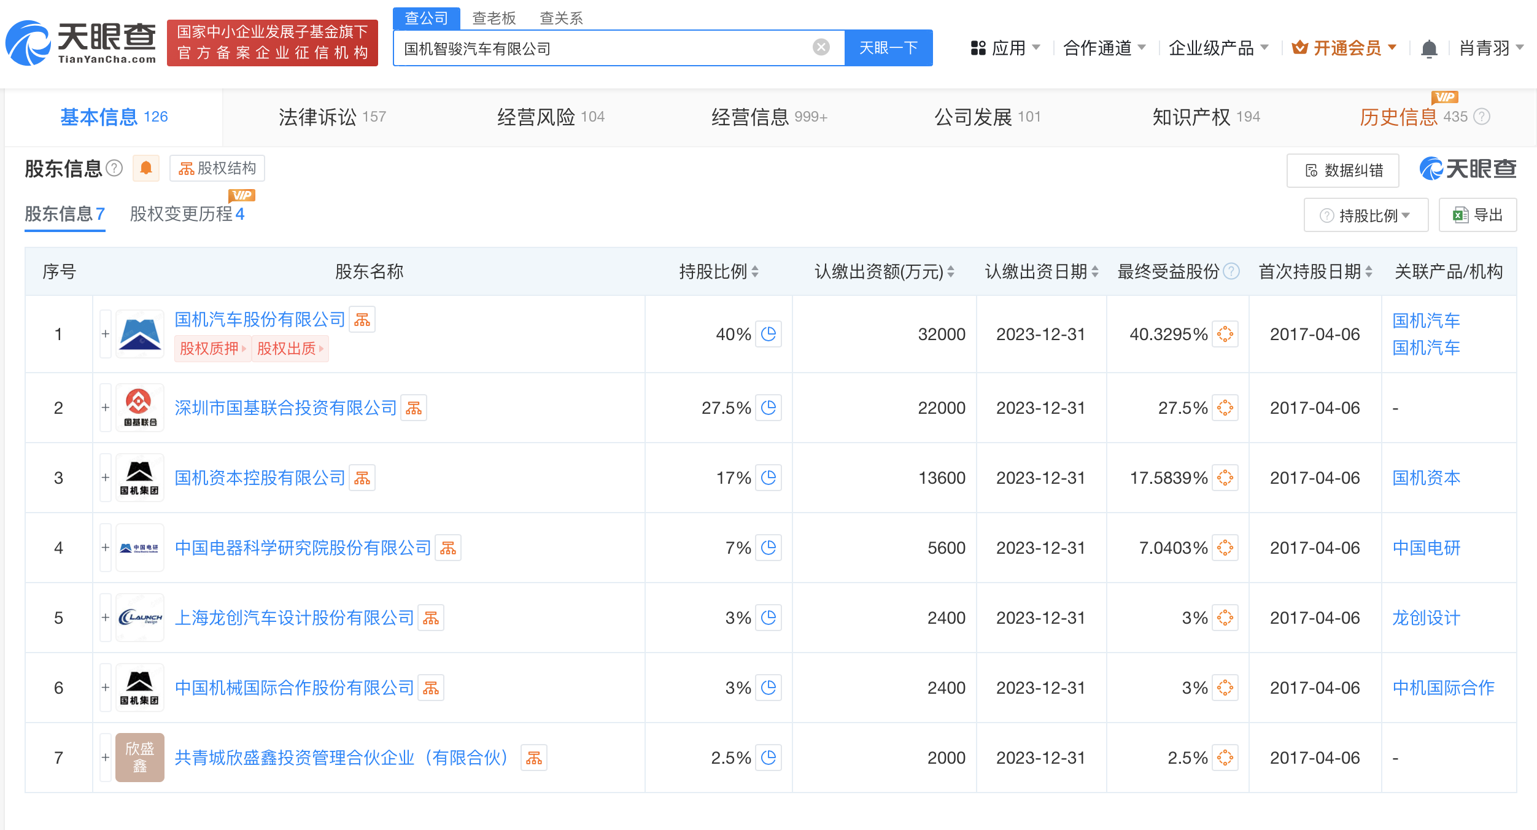The width and height of the screenshot is (1537, 830).
Task: Export table with 导出 button
Action: [x=1477, y=215]
